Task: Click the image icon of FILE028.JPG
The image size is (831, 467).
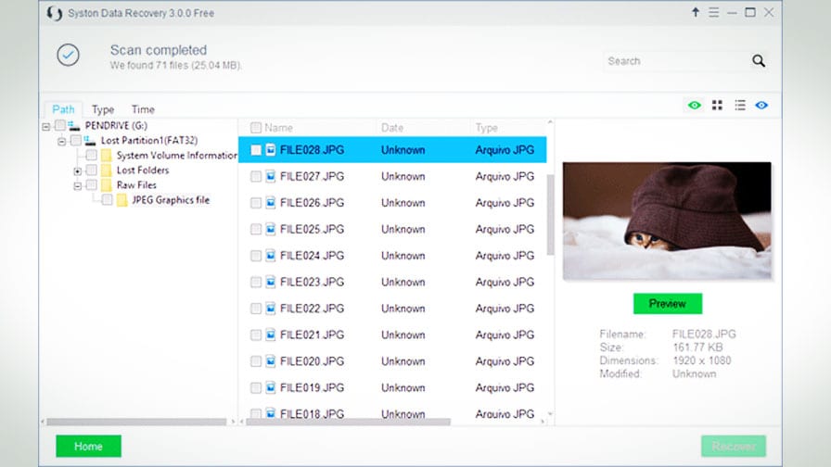Action: pos(270,150)
